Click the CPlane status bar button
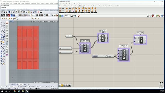The image size is (165, 93). point(2,89)
